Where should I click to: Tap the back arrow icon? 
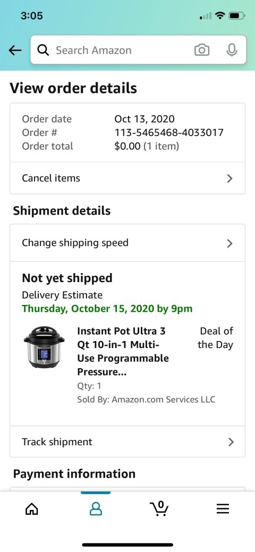click(x=15, y=50)
